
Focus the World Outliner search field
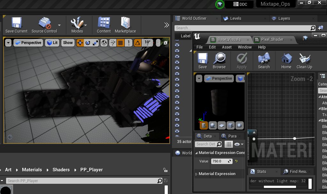tap(242, 28)
